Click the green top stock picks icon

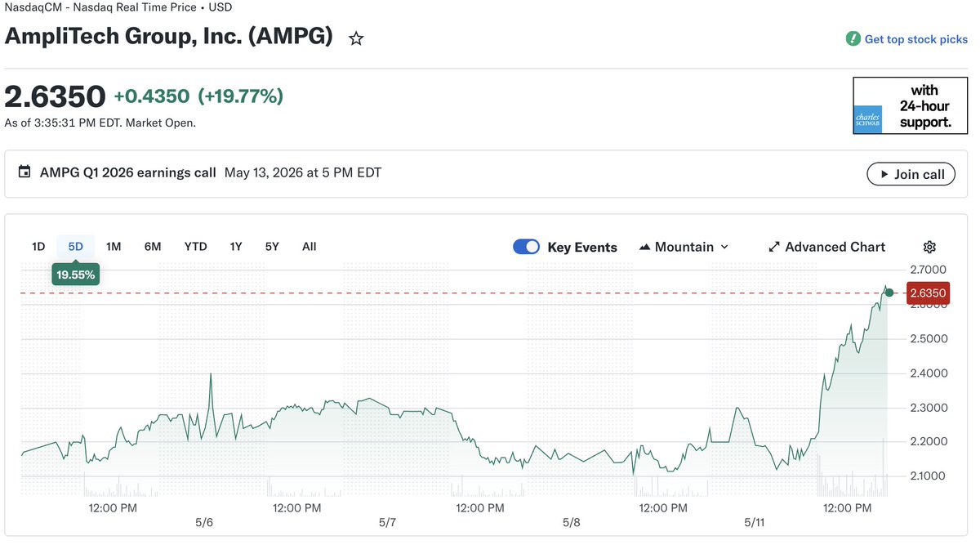click(853, 38)
